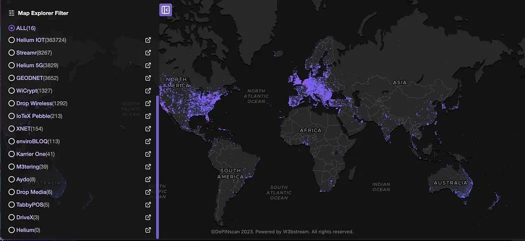This screenshot has width=525, height=241.
Task: Select the Helium 5G radio filter
Action: point(11,65)
